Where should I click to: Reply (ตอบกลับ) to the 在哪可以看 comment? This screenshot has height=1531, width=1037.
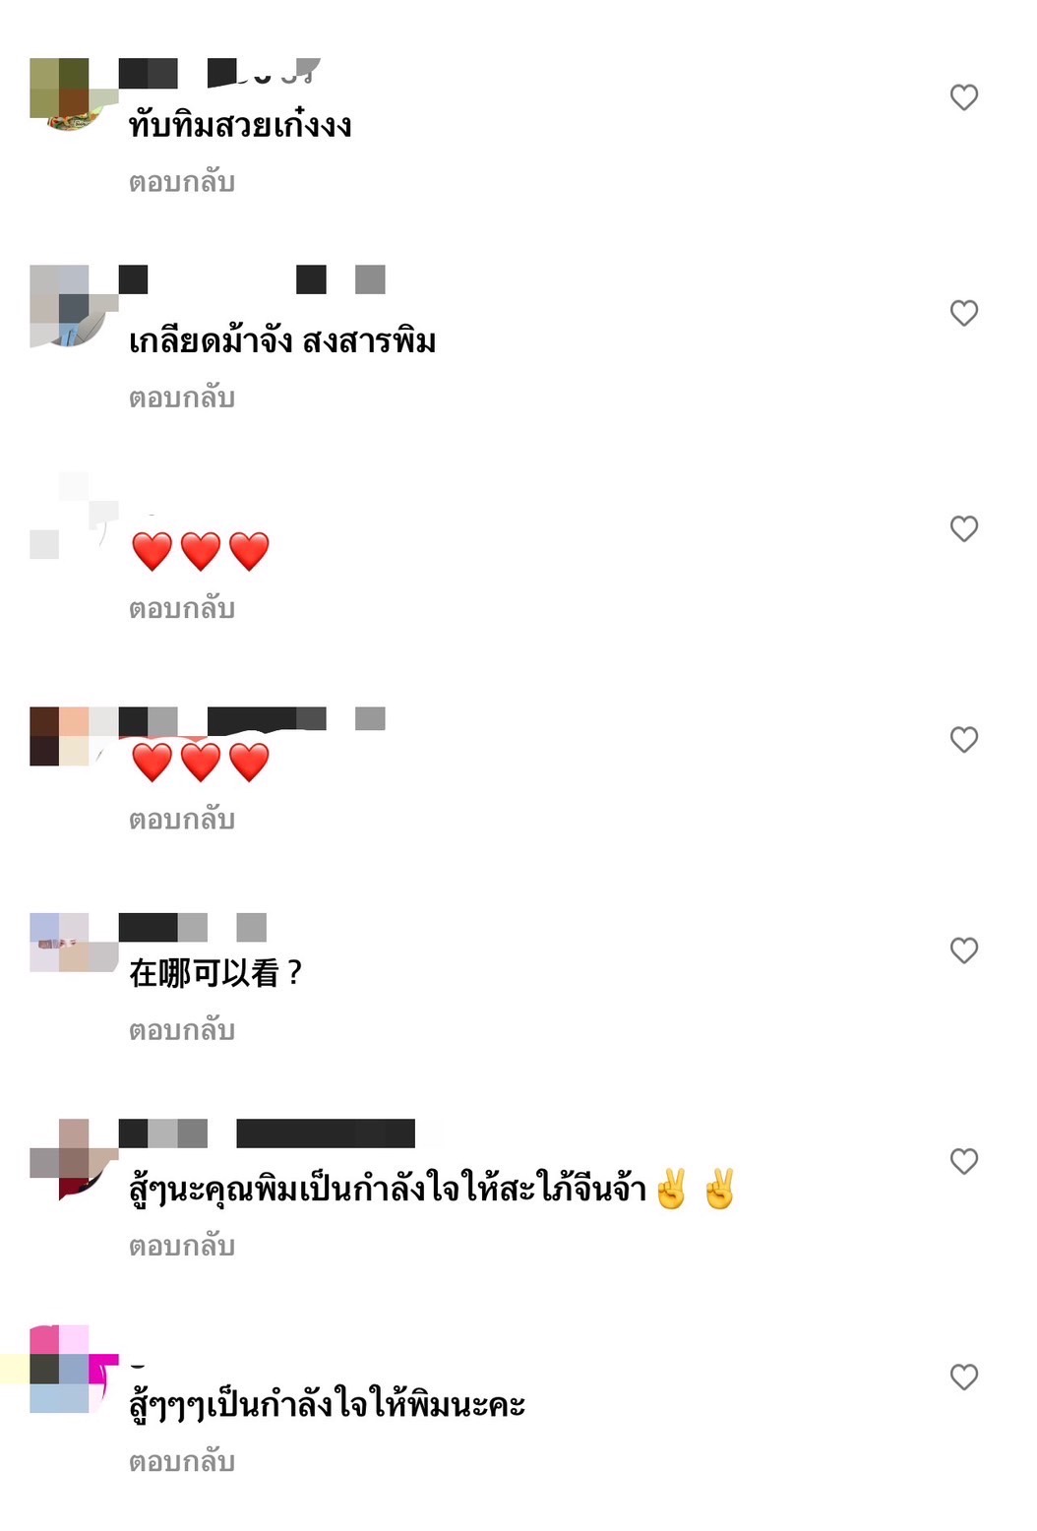(181, 1030)
